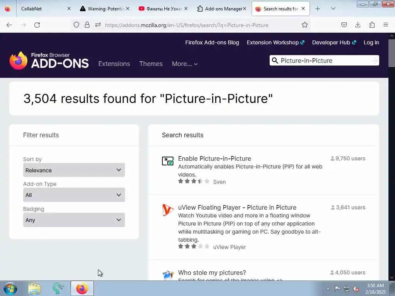Open the Extension Workshop link
Viewport: 395px width, 296px height.
point(275,42)
